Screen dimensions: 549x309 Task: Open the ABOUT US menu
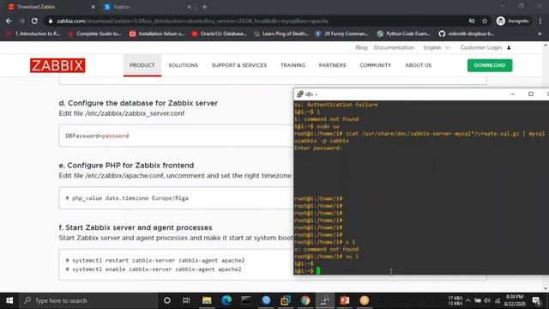coord(419,65)
